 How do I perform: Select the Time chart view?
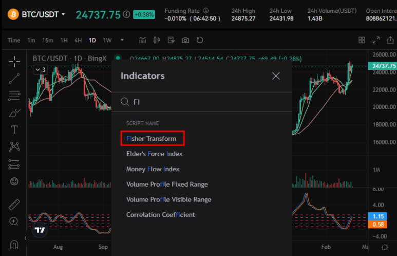(x=14, y=40)
